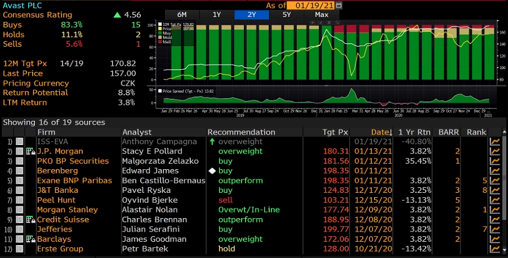Click the red %Sell legend swatch
The image size is (508, 258).
pos(160,42)
